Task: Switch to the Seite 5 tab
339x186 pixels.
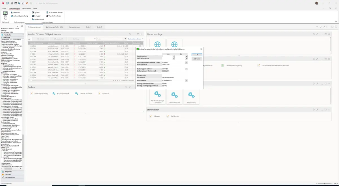Action: 99,27
